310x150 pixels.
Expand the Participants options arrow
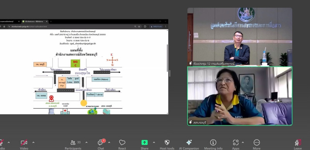click(x=86, y=142)
